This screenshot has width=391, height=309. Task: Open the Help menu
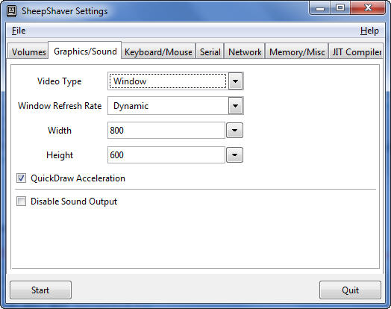369,31
